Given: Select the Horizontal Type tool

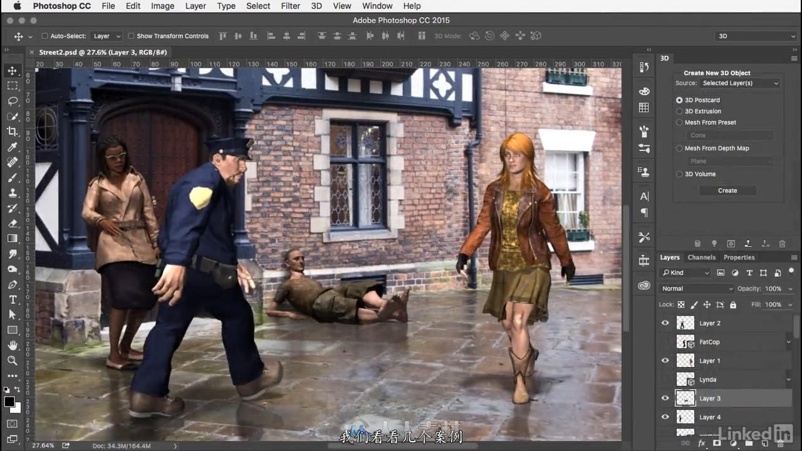Looking at the screenshot, I should tap(13, 299).
